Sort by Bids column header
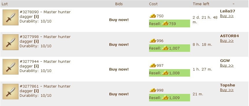 [x=119, y=4]
